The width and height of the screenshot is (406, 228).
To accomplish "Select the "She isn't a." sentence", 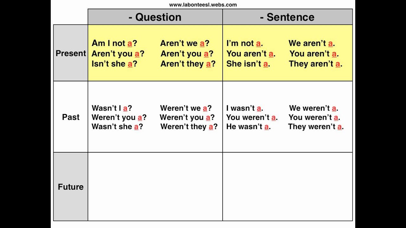I will [248, 64].
